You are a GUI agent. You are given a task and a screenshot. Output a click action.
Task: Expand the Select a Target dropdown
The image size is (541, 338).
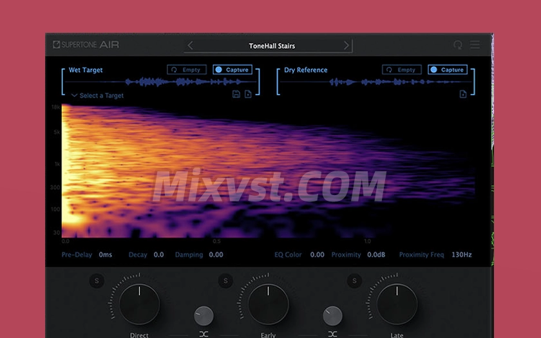tap(97, 95)
